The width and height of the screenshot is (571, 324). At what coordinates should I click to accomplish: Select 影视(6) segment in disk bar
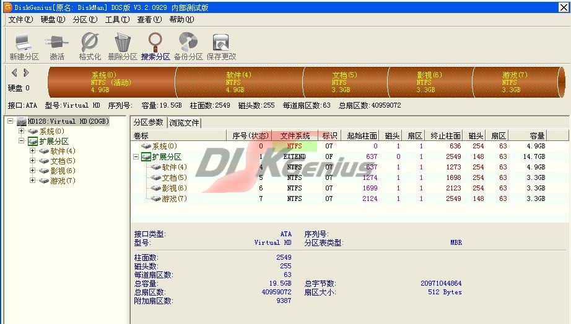[430, 82]
